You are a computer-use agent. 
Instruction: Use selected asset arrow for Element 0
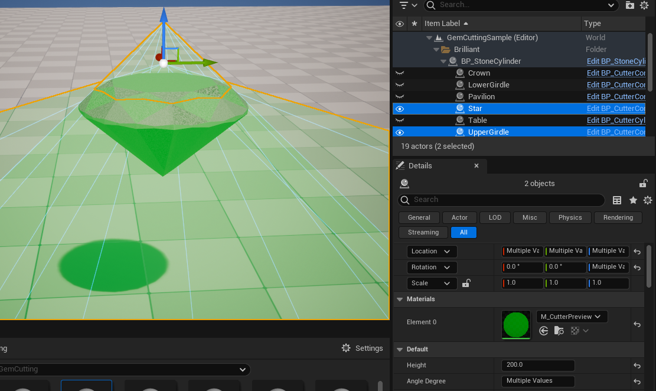click(x=543, y=331)
